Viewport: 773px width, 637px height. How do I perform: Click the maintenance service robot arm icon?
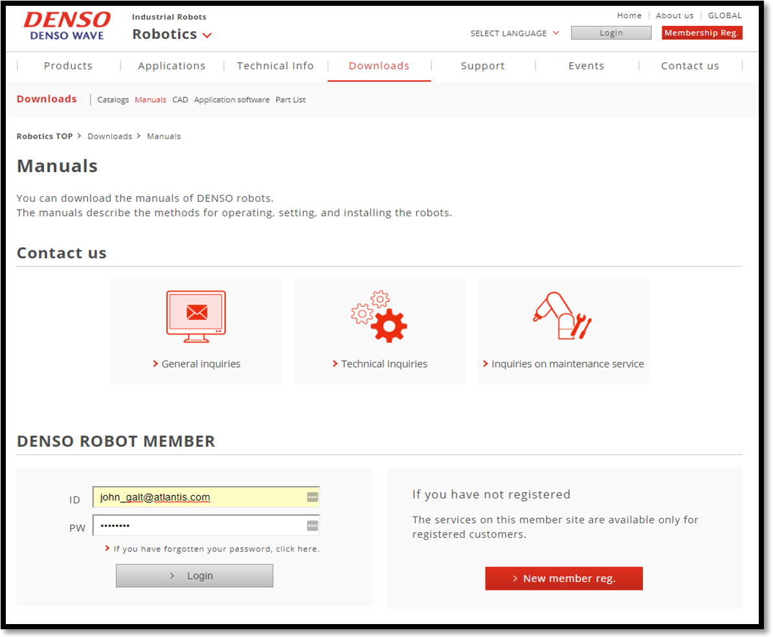pyautogui.click(x=563, y=316)
